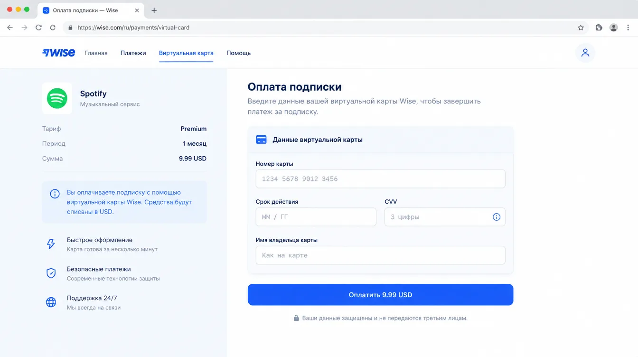Click the 1 месяц period value

point(195,143)
